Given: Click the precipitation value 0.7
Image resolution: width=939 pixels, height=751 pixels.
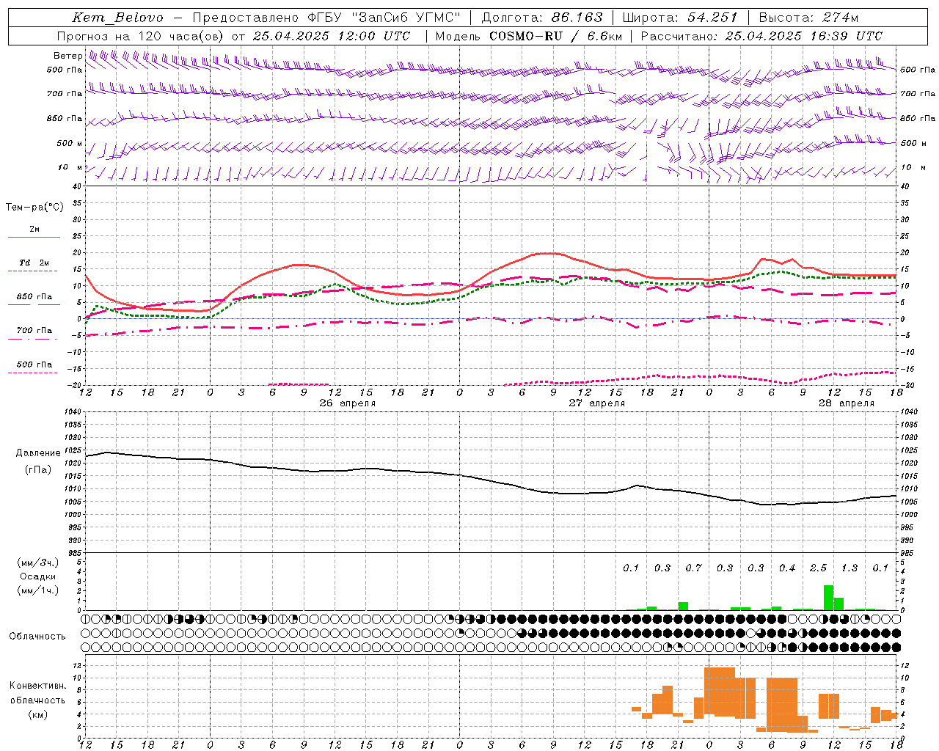Looking at the screenshot, I should click(x=693, y=568).
